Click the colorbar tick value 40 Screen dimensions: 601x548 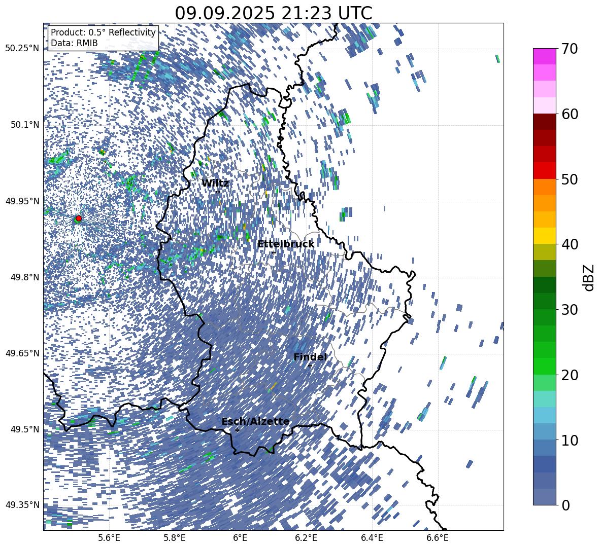570,244
